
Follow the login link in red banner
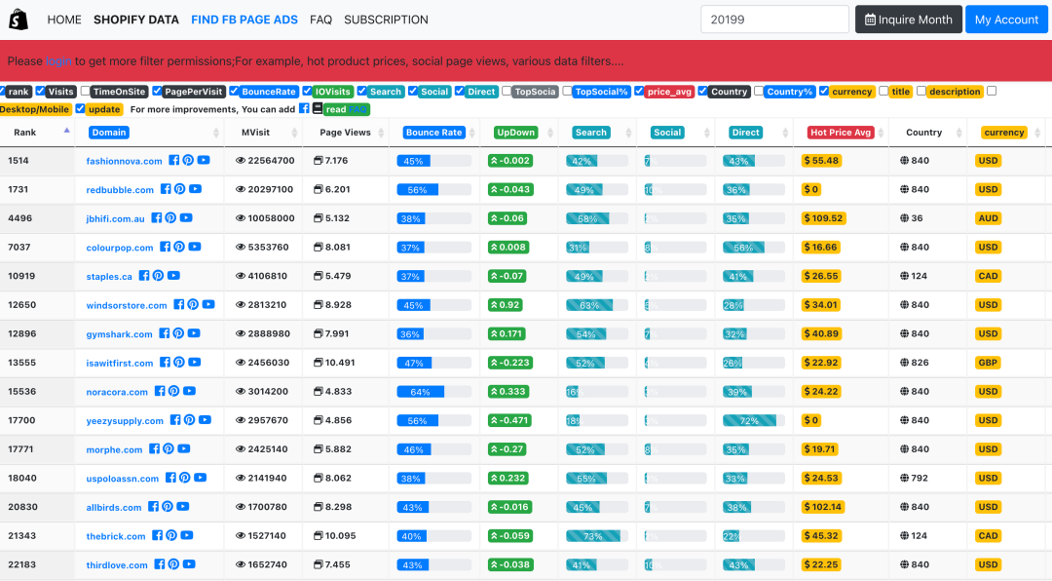(x=58, y=61)
